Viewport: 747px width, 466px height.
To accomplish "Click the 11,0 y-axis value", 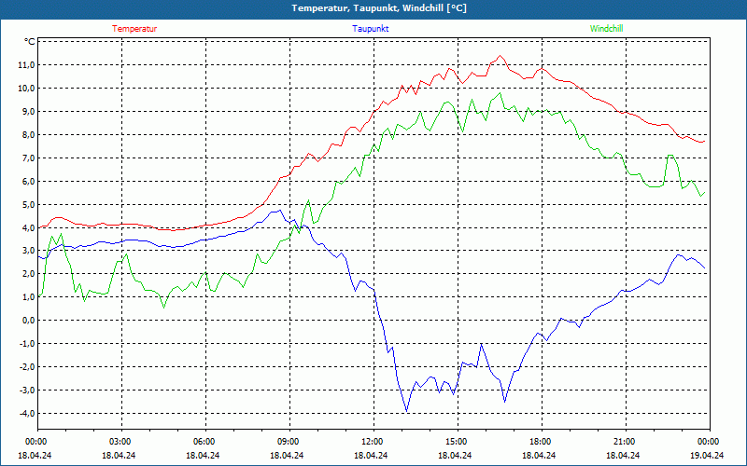I will coord(27,64).
